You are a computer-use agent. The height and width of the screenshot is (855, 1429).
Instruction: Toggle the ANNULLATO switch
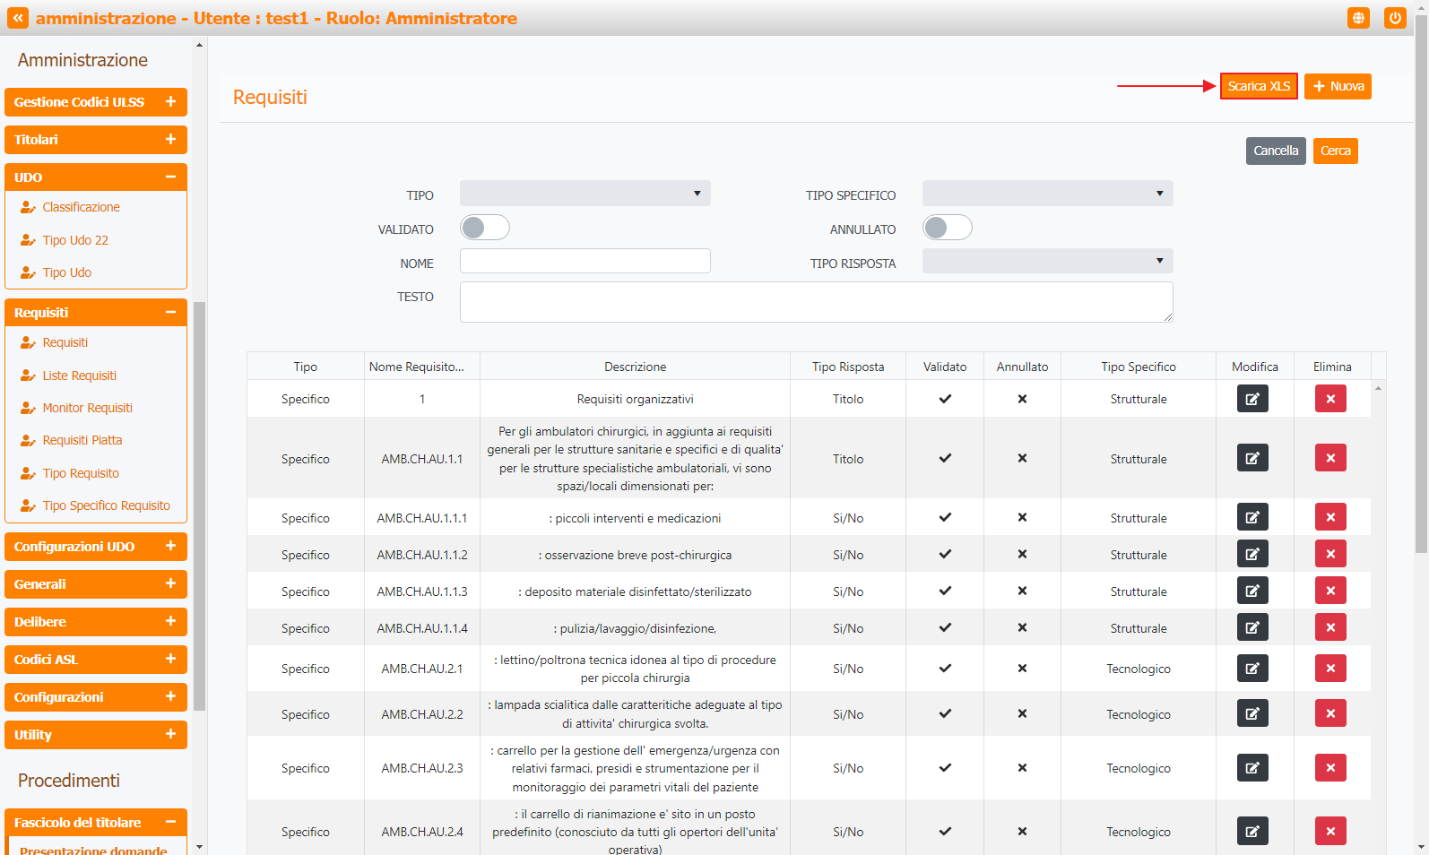(x=948, y=228)
